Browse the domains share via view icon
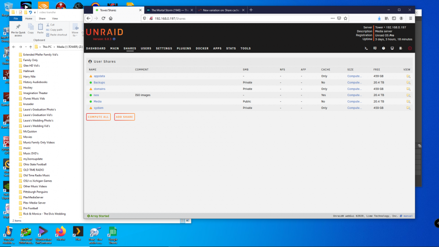Image resolution: width=439 pixels, height=247 pixels. coord(408,89)
